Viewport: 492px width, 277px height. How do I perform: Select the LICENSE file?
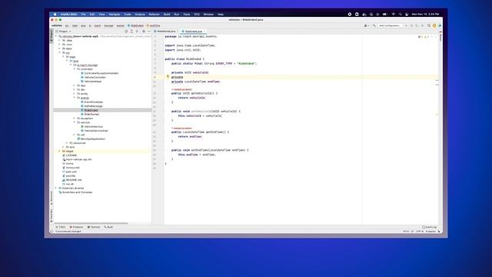pos(71,155)
